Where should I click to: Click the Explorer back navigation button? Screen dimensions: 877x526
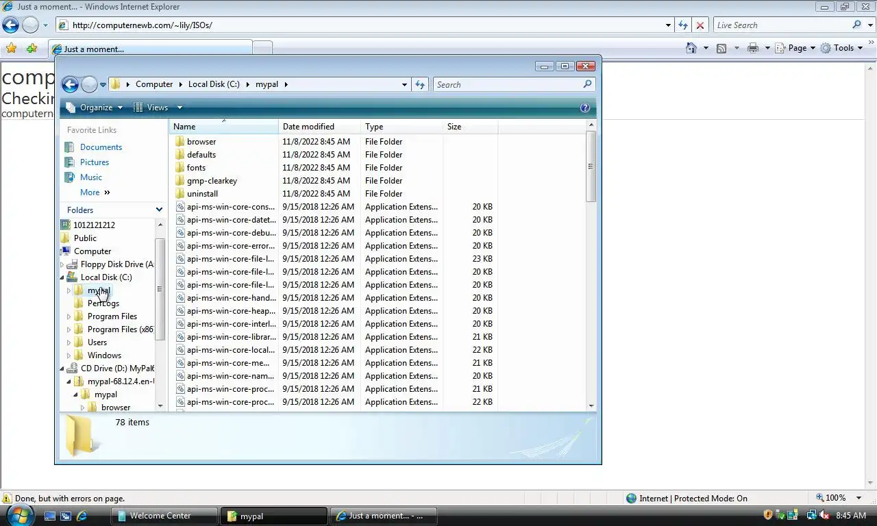coord(70,84)
